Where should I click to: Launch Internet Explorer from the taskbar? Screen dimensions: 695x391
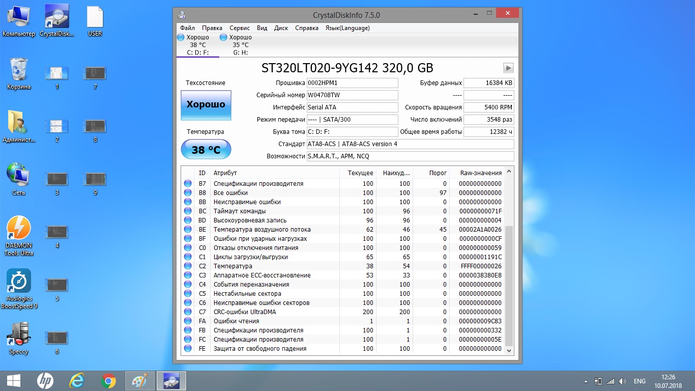[x=76, y=381]
